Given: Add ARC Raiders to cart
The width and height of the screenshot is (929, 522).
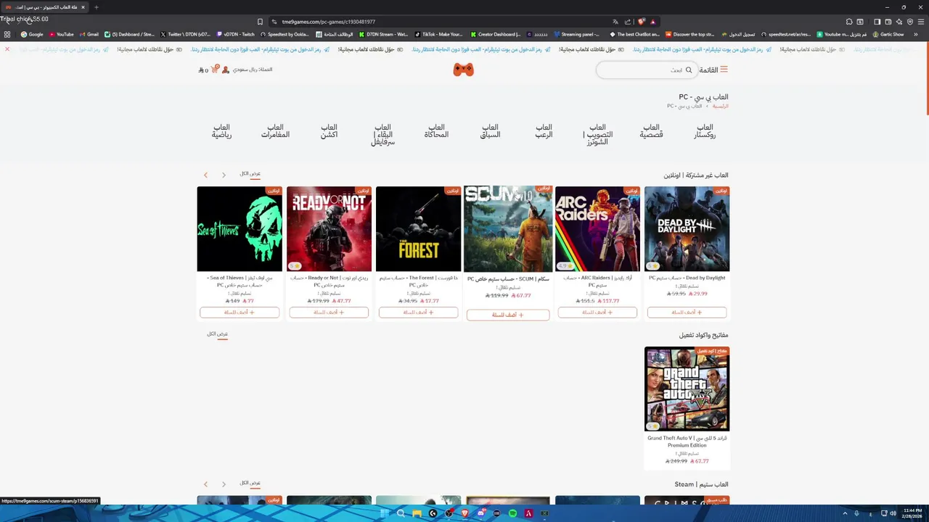Looking at the screenshot, I should 597,312.
